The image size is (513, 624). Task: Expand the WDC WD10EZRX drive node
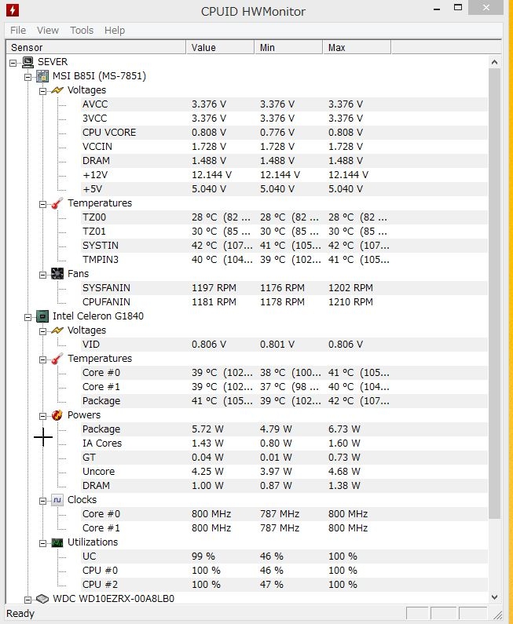pyautogui.click(x=27, y=600)
